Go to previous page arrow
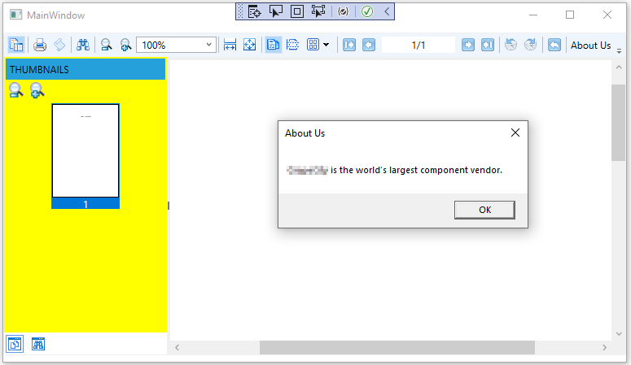 tap(369, 45)
